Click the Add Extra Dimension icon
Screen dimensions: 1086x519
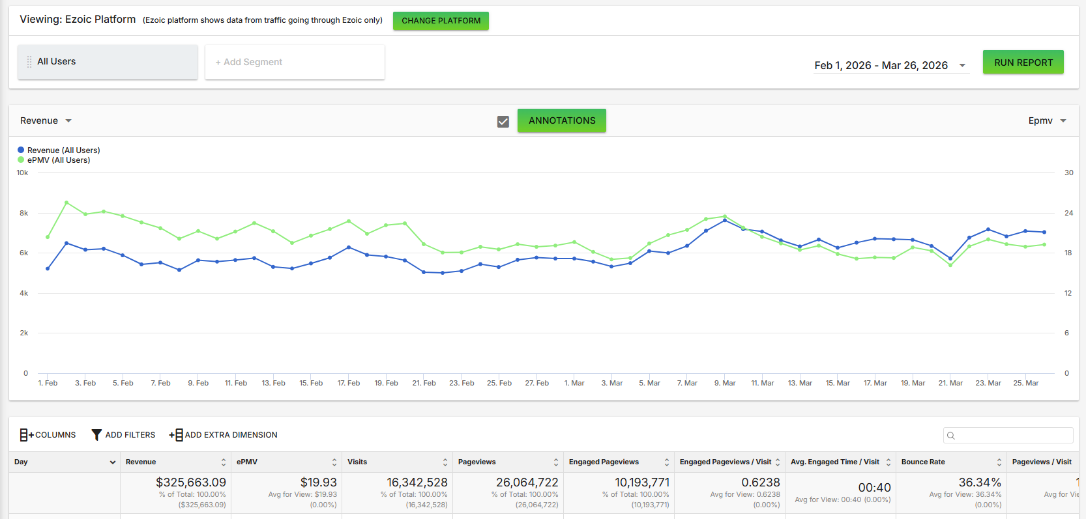176,435
